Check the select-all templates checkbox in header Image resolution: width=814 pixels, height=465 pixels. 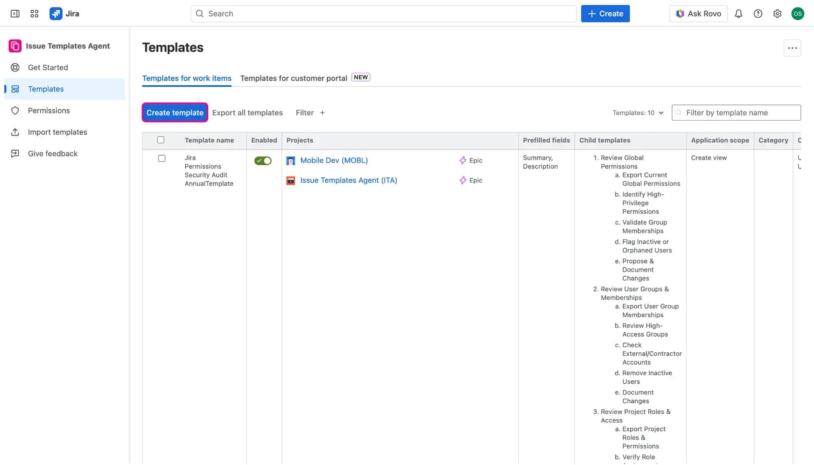161,140
